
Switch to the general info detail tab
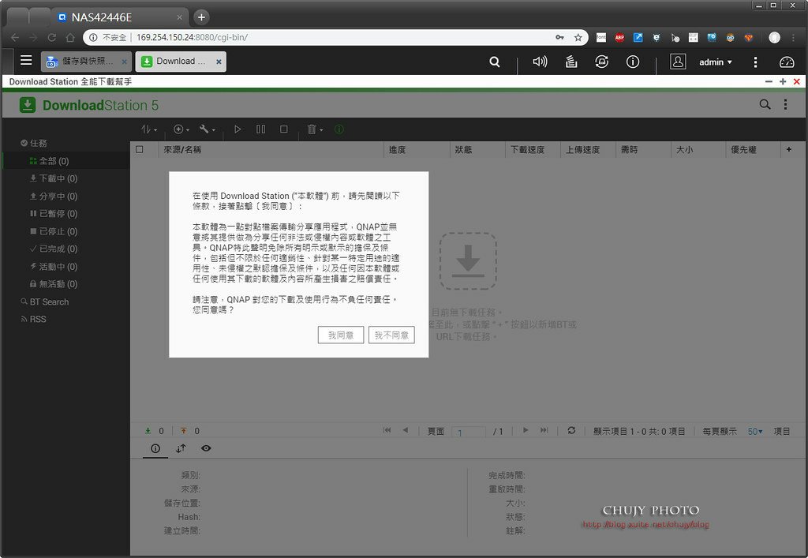[155, 448]
